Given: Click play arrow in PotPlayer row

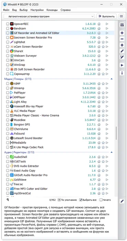Looking at the screenshot, I should click(x=107, y=93).
